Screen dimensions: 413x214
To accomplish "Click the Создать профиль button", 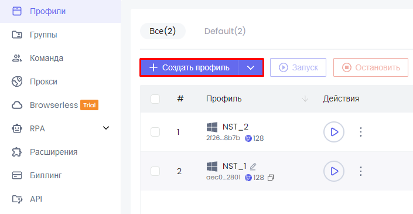I will click(x=189, y=68).
